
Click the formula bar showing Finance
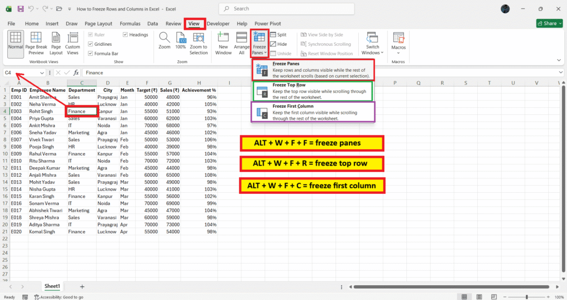[320, 72]
